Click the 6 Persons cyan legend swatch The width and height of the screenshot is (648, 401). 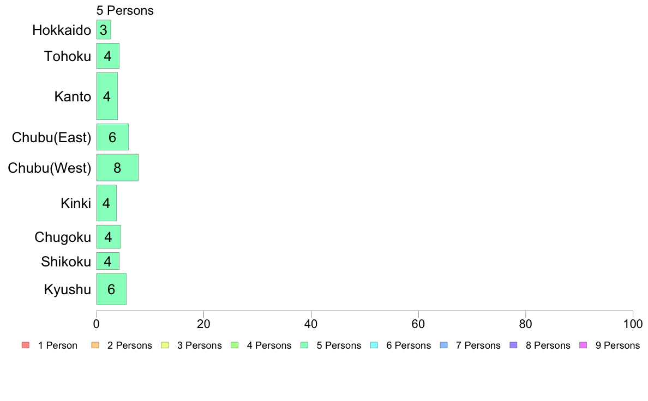(374, 345)
